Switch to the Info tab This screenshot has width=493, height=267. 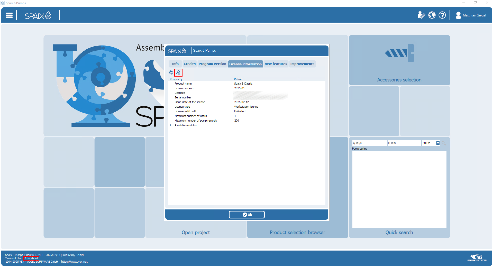[x=175, y=64]
